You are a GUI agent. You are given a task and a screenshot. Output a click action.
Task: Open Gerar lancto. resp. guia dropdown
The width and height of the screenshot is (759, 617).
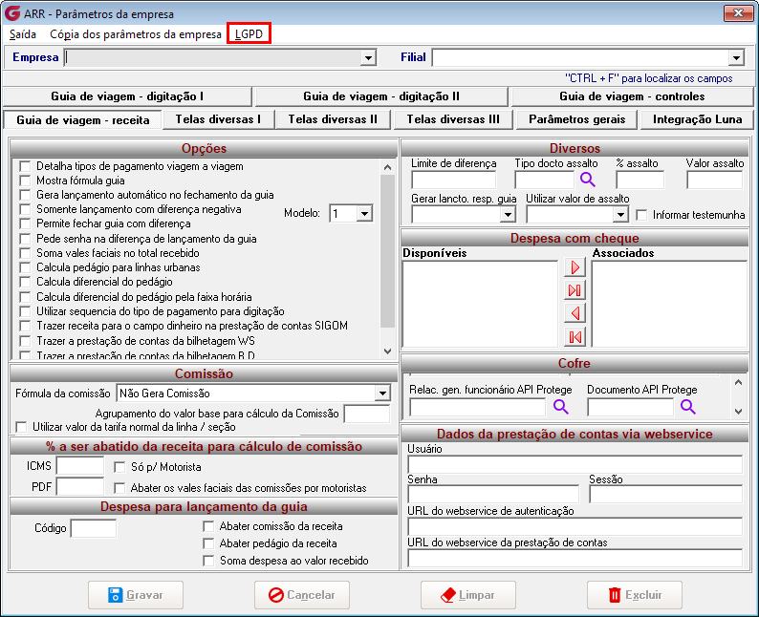[x=508, y=214]
